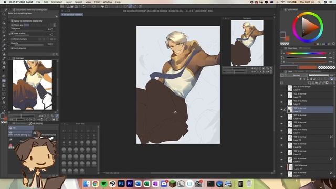Click the fill Opacity value stepper
336x189 pixels.
click(52, 44)
